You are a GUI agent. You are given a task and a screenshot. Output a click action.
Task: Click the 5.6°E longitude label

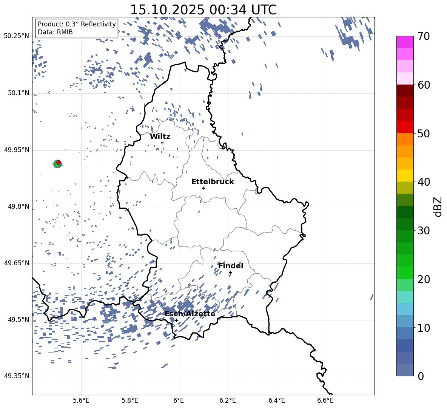click(81, 400)
